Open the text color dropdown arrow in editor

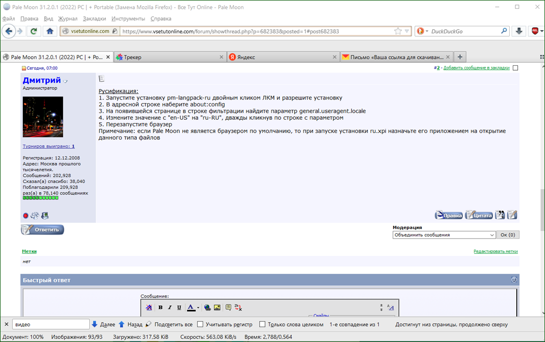click(x=198, y=307)
